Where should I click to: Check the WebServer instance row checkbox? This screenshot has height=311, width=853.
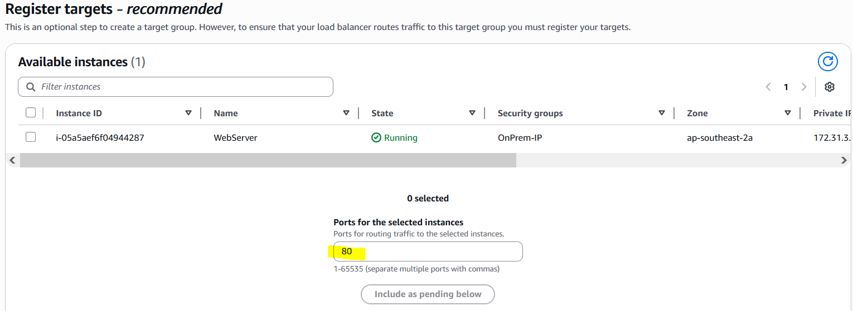[x=31, y=137]
